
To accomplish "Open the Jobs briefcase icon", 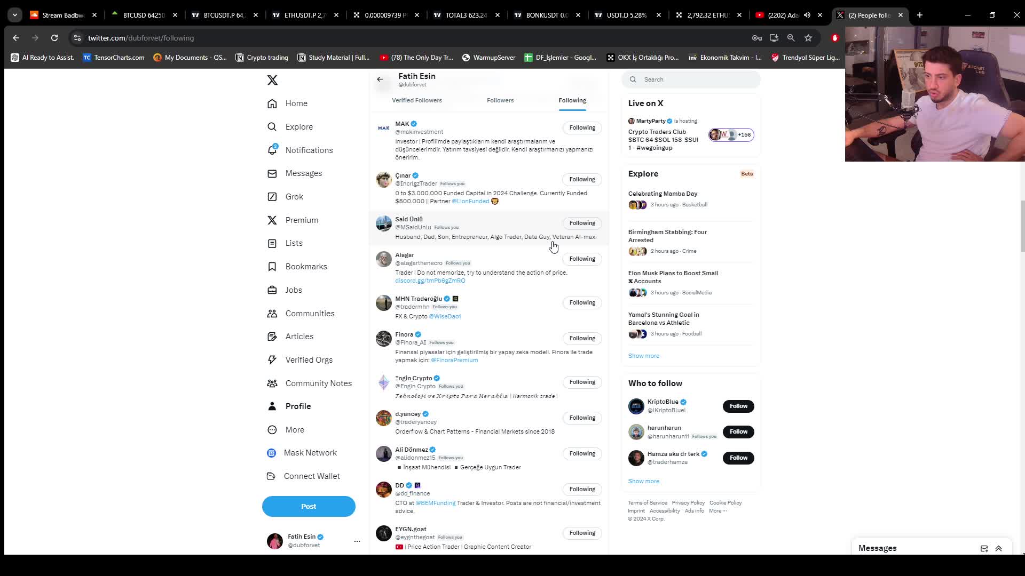I will 272,290.
